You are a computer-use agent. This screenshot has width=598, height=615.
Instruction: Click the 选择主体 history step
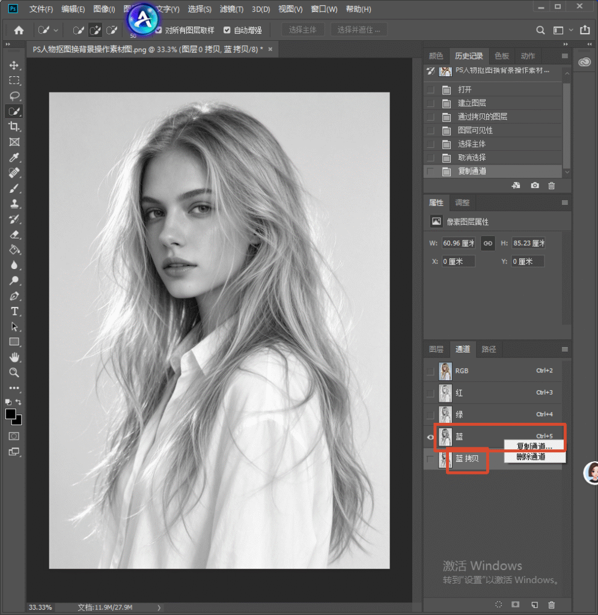tap(493, 144)
